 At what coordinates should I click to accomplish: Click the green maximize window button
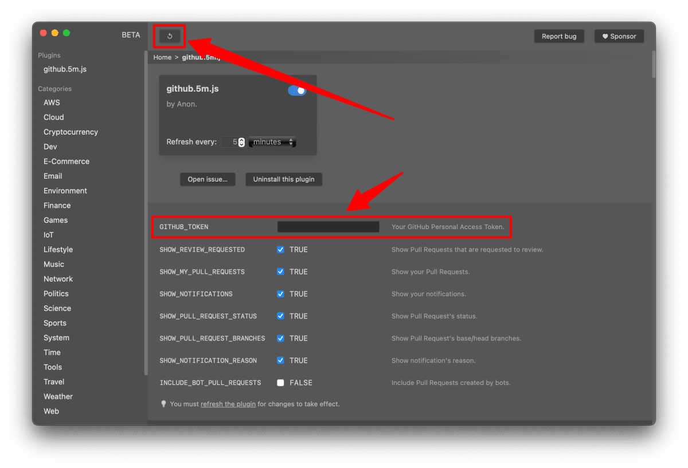pos(67,33)
